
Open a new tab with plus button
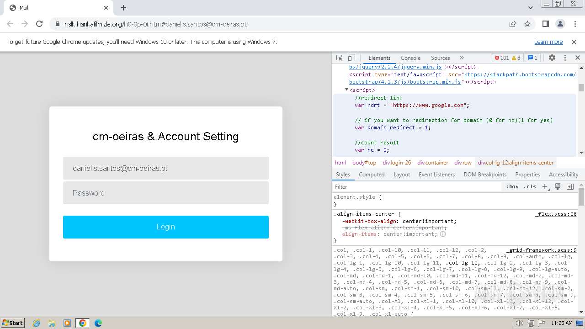click(x=123, y=8)
